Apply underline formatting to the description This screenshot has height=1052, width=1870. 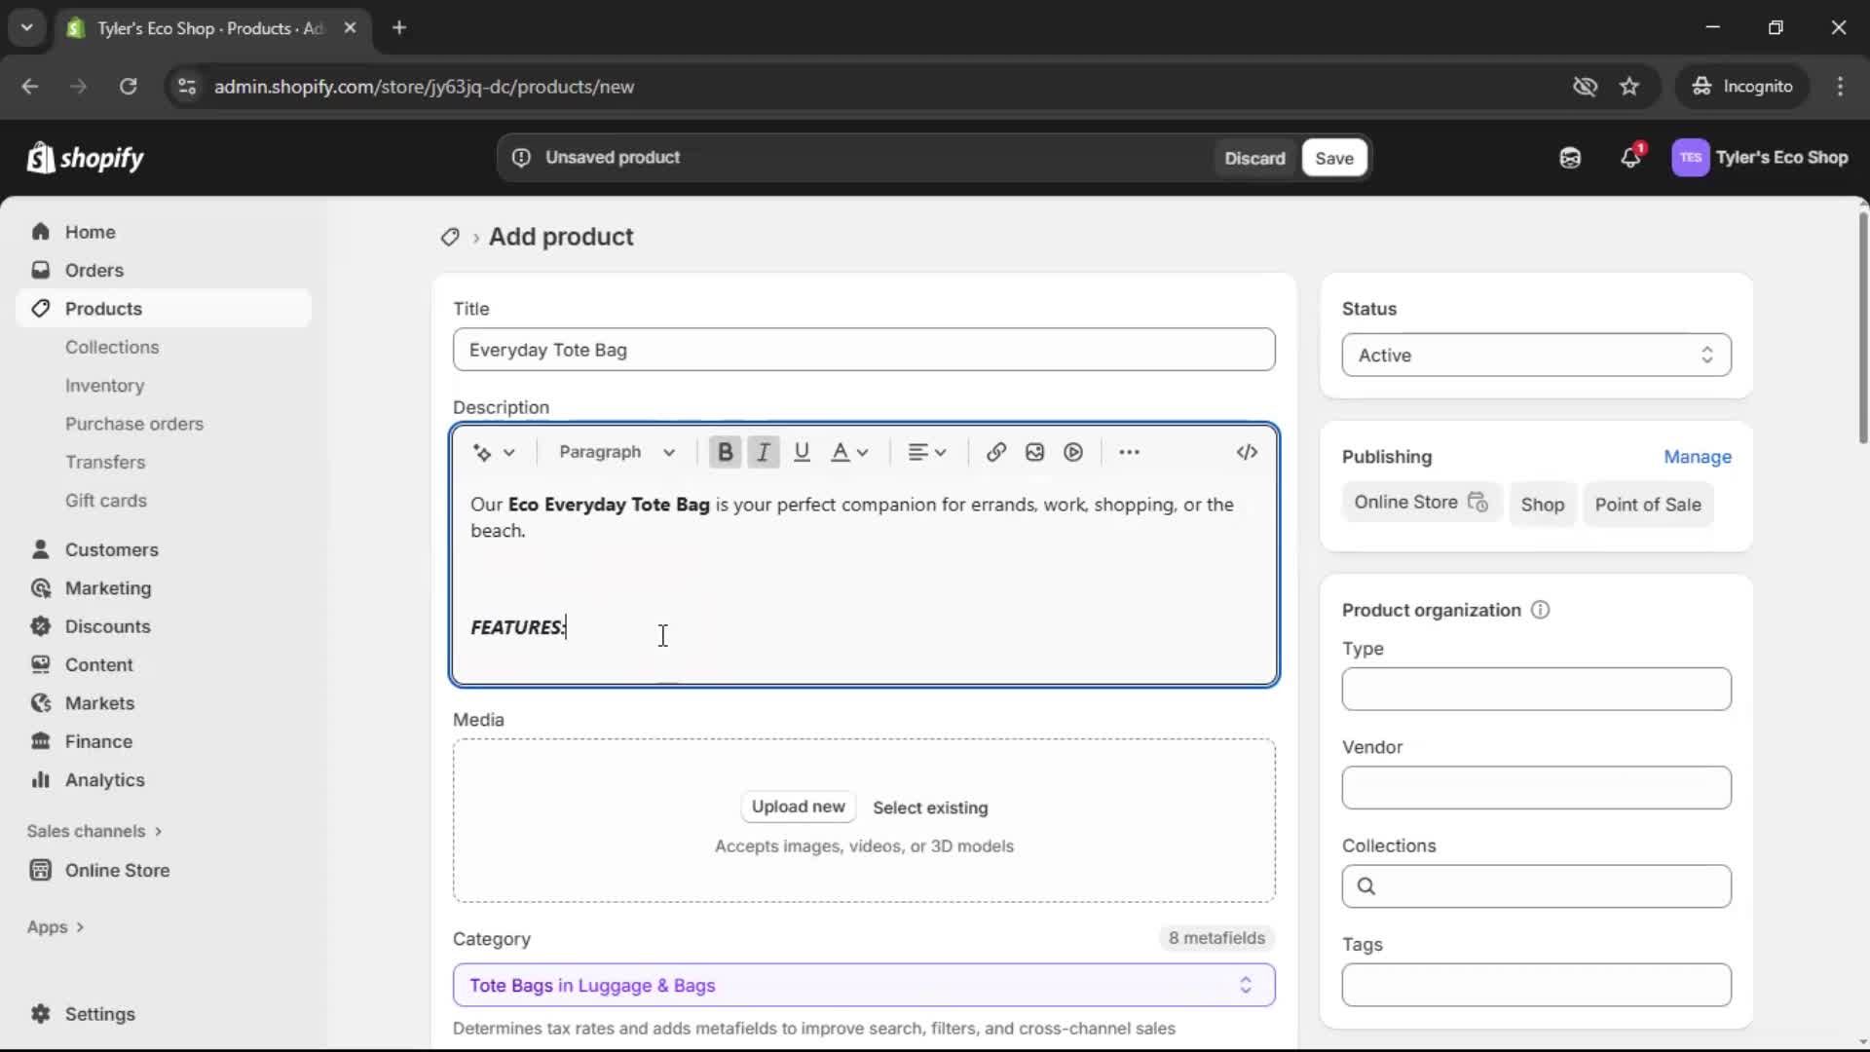pyautogui.click(x=802, y=452)
